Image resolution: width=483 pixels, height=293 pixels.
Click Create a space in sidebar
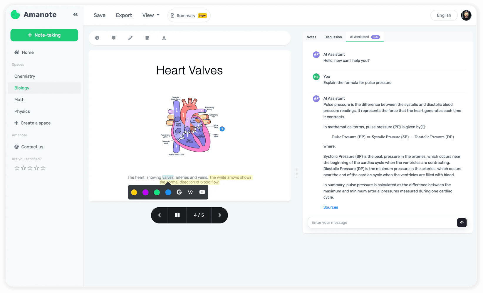36,123
